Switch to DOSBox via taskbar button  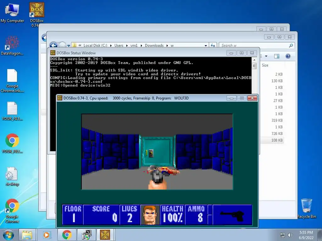105,235
